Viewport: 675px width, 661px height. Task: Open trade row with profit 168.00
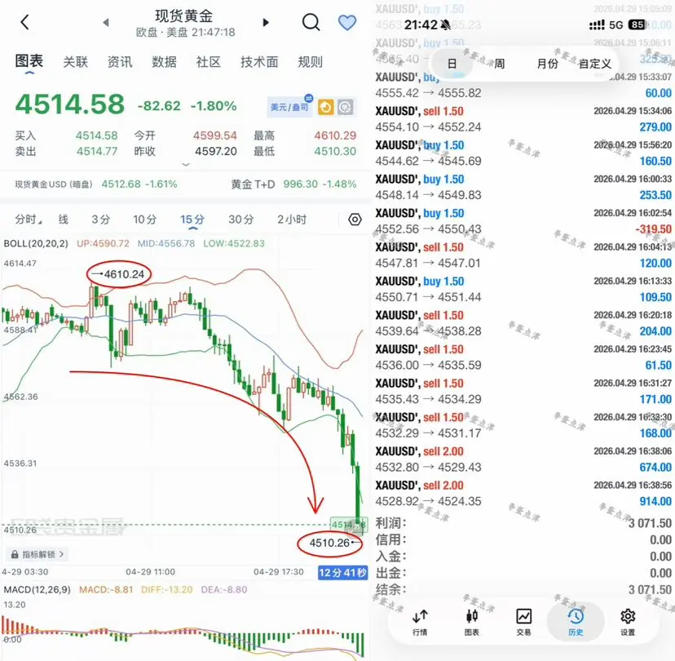[523, 425]
